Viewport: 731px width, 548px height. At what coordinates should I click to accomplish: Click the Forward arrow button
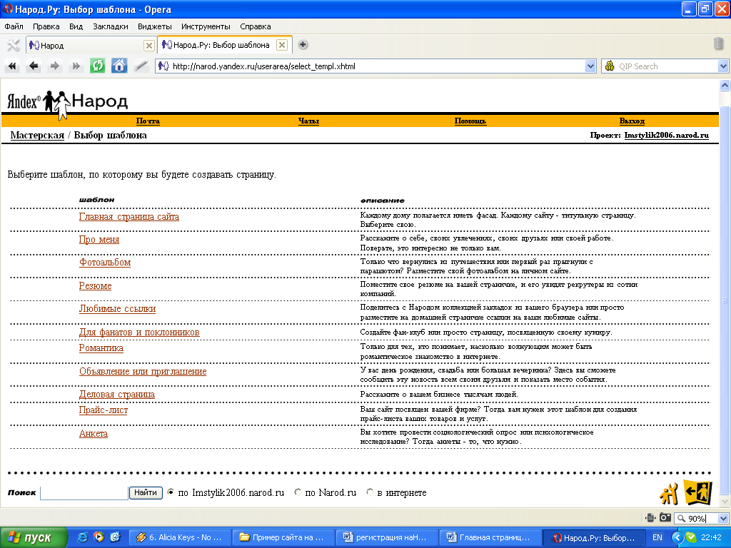click(x=54, y=66)
